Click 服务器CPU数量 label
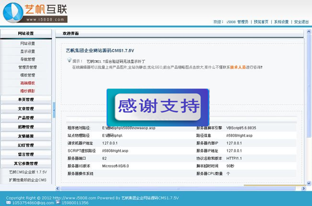Image resolution: width=312 pixels, height=206 pixels. [210, 173]
